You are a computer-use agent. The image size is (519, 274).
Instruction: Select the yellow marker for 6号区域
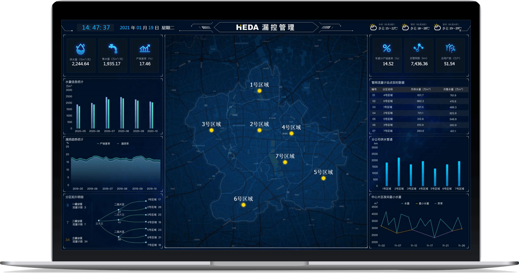click(x=243, y=205)
